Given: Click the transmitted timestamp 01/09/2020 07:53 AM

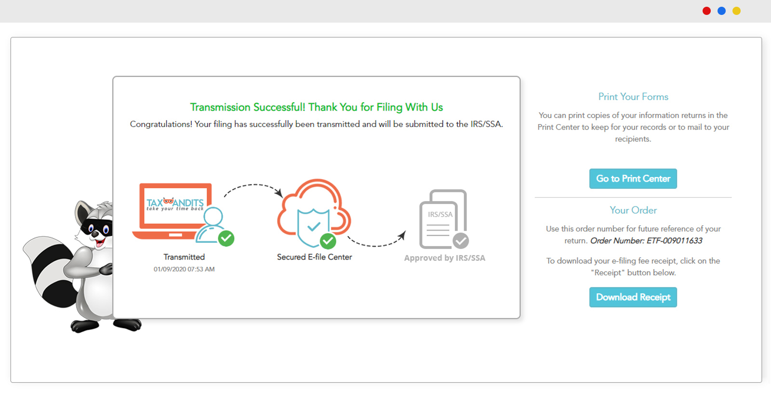Looking at the screenshot, I should [184, 269].
